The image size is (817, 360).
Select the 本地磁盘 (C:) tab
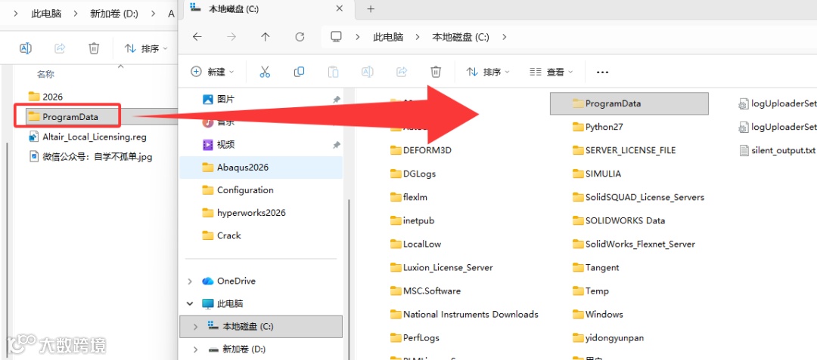click(267, 9)
